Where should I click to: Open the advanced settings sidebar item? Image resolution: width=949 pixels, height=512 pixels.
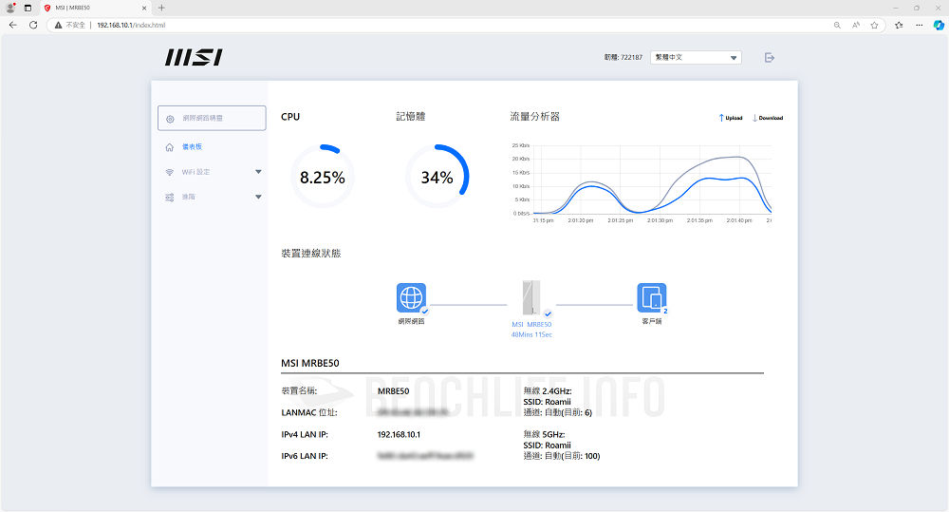tap(188, 197)
